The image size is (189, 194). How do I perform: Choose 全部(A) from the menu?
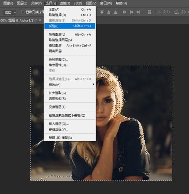pyautogui.click(x=70, y=9)
